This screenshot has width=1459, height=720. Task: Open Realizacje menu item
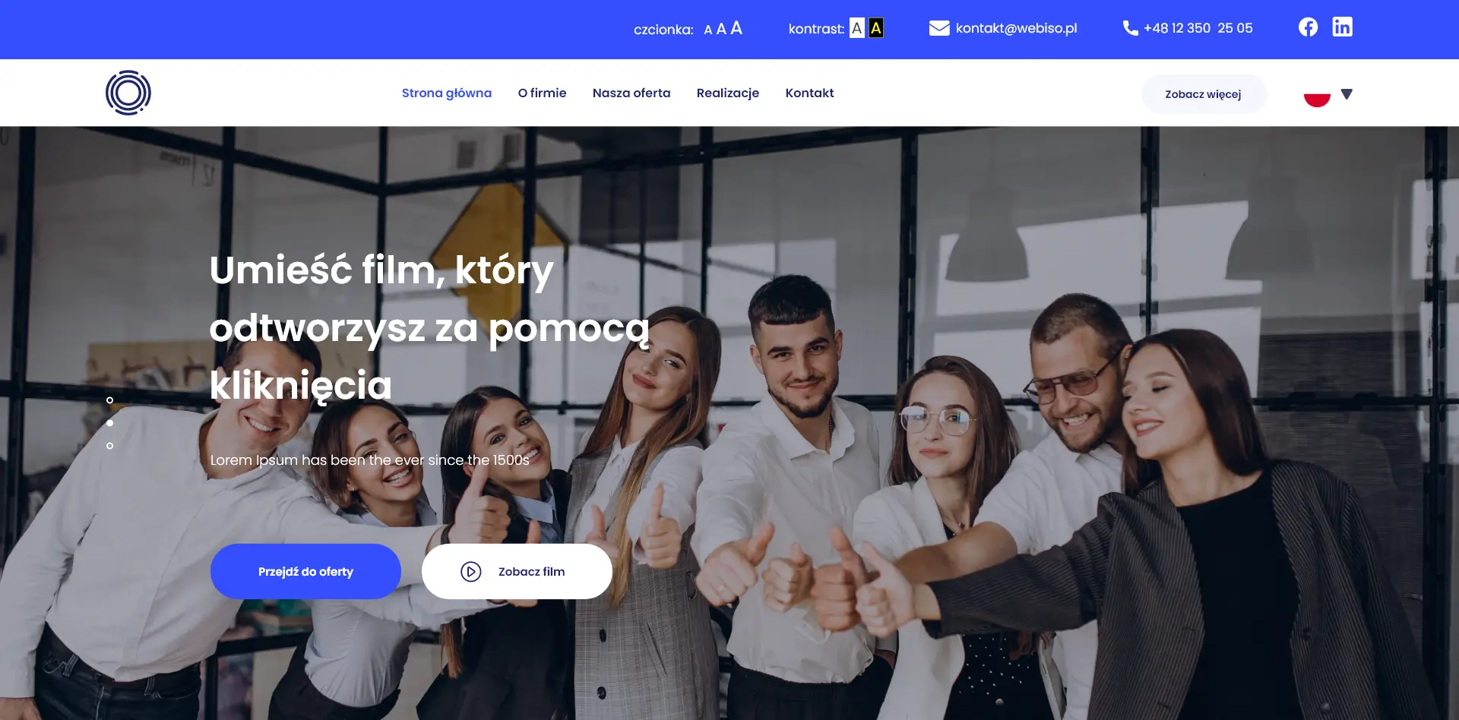(x=728, y=93)
